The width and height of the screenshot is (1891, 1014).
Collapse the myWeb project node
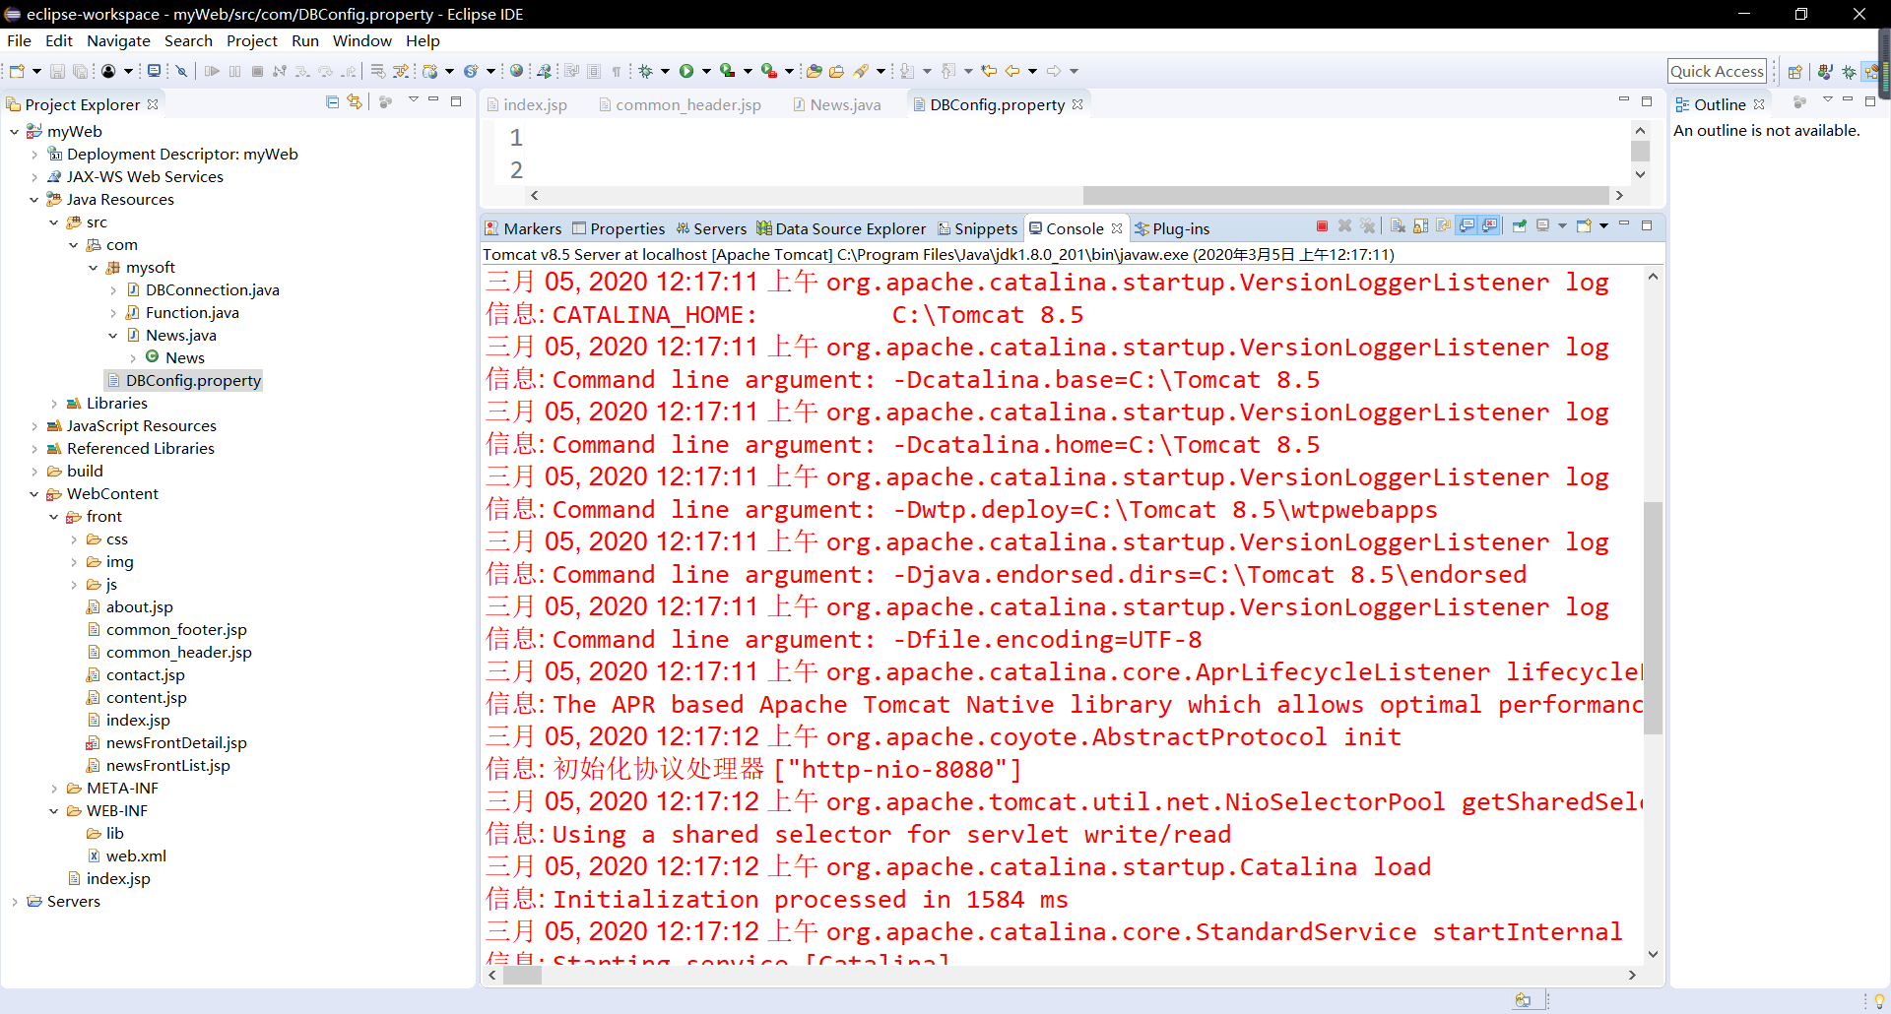coord(14,131)
